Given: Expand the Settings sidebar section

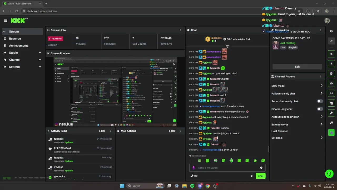Looking at the screenshot, I should coord(40,67).
